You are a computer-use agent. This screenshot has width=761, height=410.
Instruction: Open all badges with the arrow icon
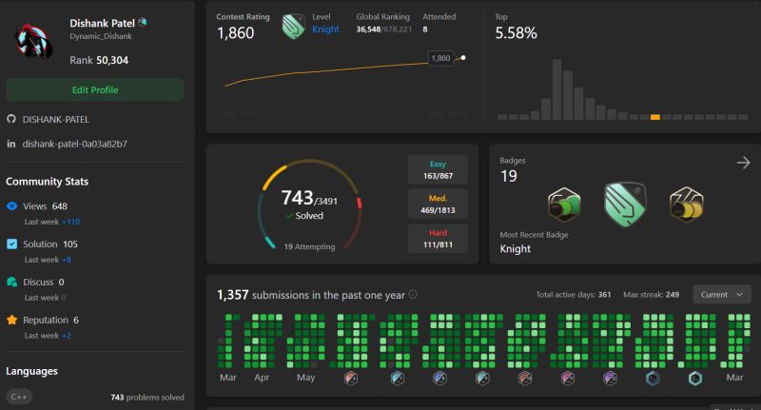pyautogui.click(x=743, y=163)
